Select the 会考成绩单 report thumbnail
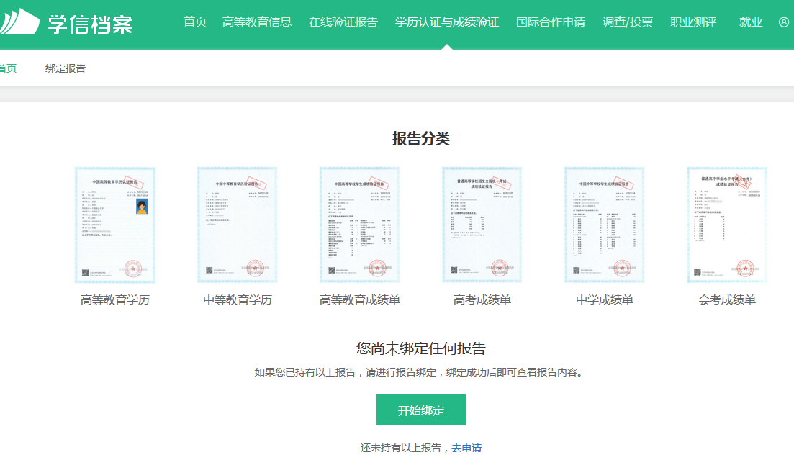This screenshot has height=455, width=794. [x=727, y=225]
